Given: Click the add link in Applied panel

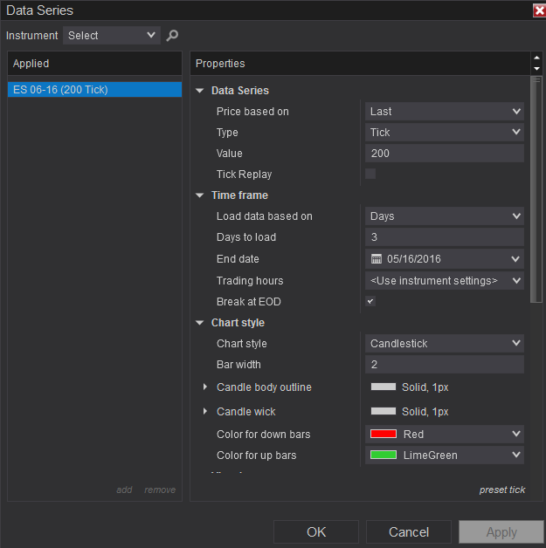Looking at the screenshot, I should click(124, 490).
